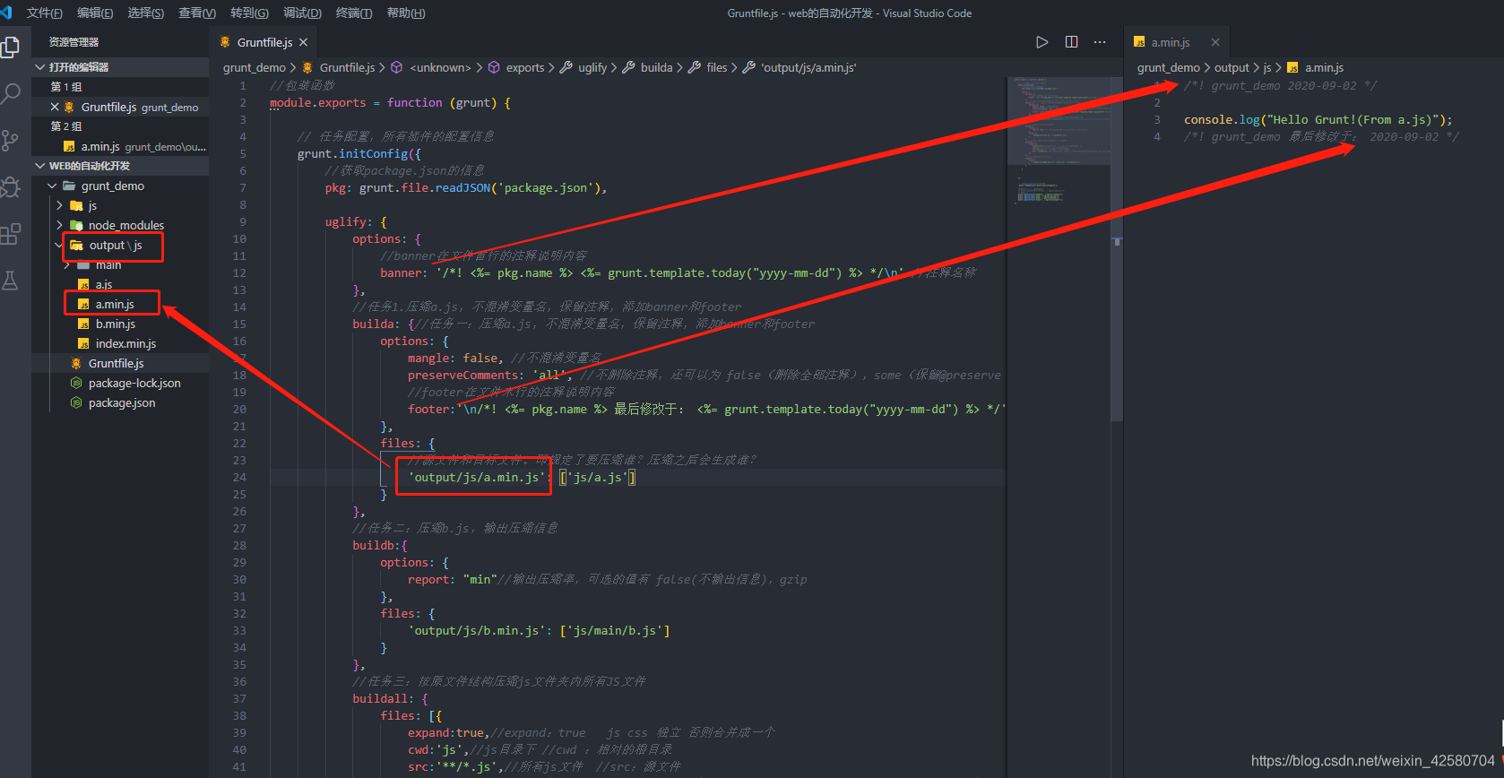Click the output breadcrumb in the right editor

coord(1232,67)
